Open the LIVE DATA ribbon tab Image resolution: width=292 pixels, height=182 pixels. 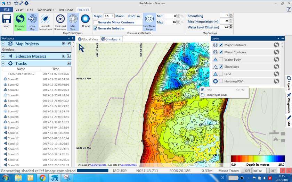(66, 10)
